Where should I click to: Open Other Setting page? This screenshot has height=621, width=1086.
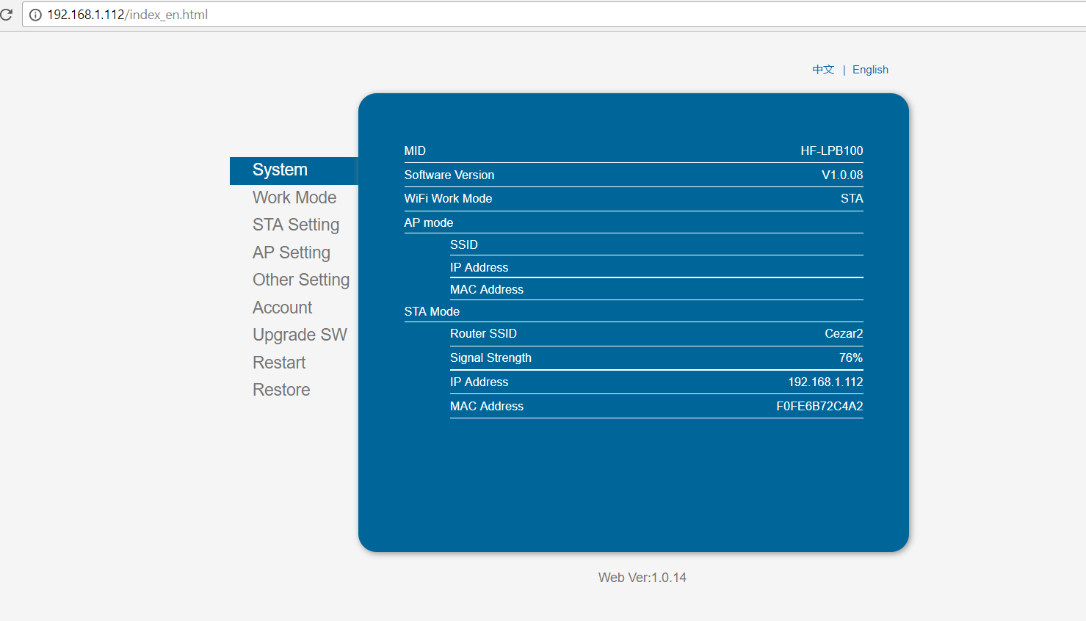pyautogui.click(x=301, y=280)
